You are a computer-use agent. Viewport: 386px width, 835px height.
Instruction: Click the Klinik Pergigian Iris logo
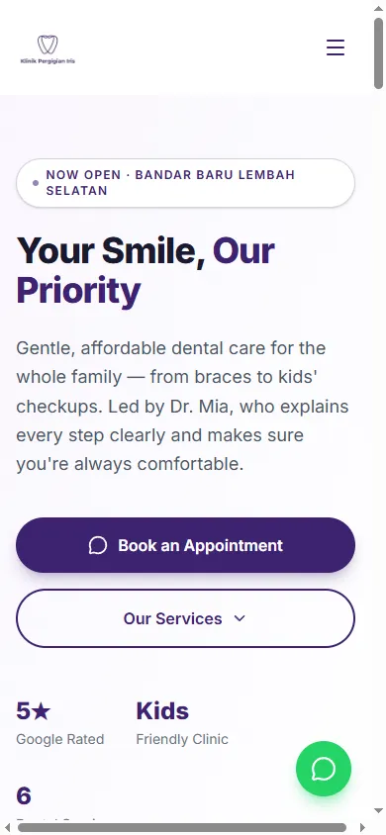[48, 49]
